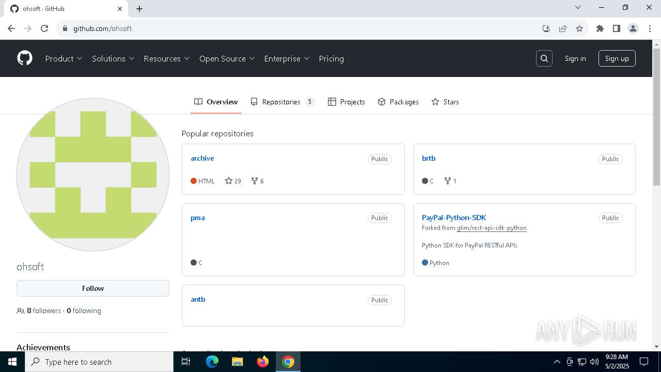Switch to the Repositories tab
The height and width of the screenshot is (372, 661).
282,102
